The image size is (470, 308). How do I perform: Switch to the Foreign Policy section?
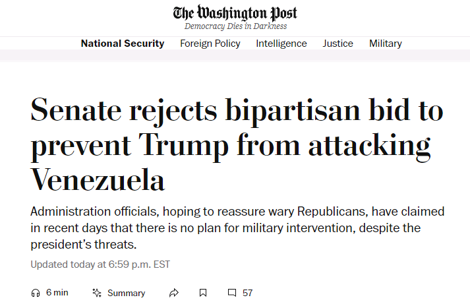point(210,44)
